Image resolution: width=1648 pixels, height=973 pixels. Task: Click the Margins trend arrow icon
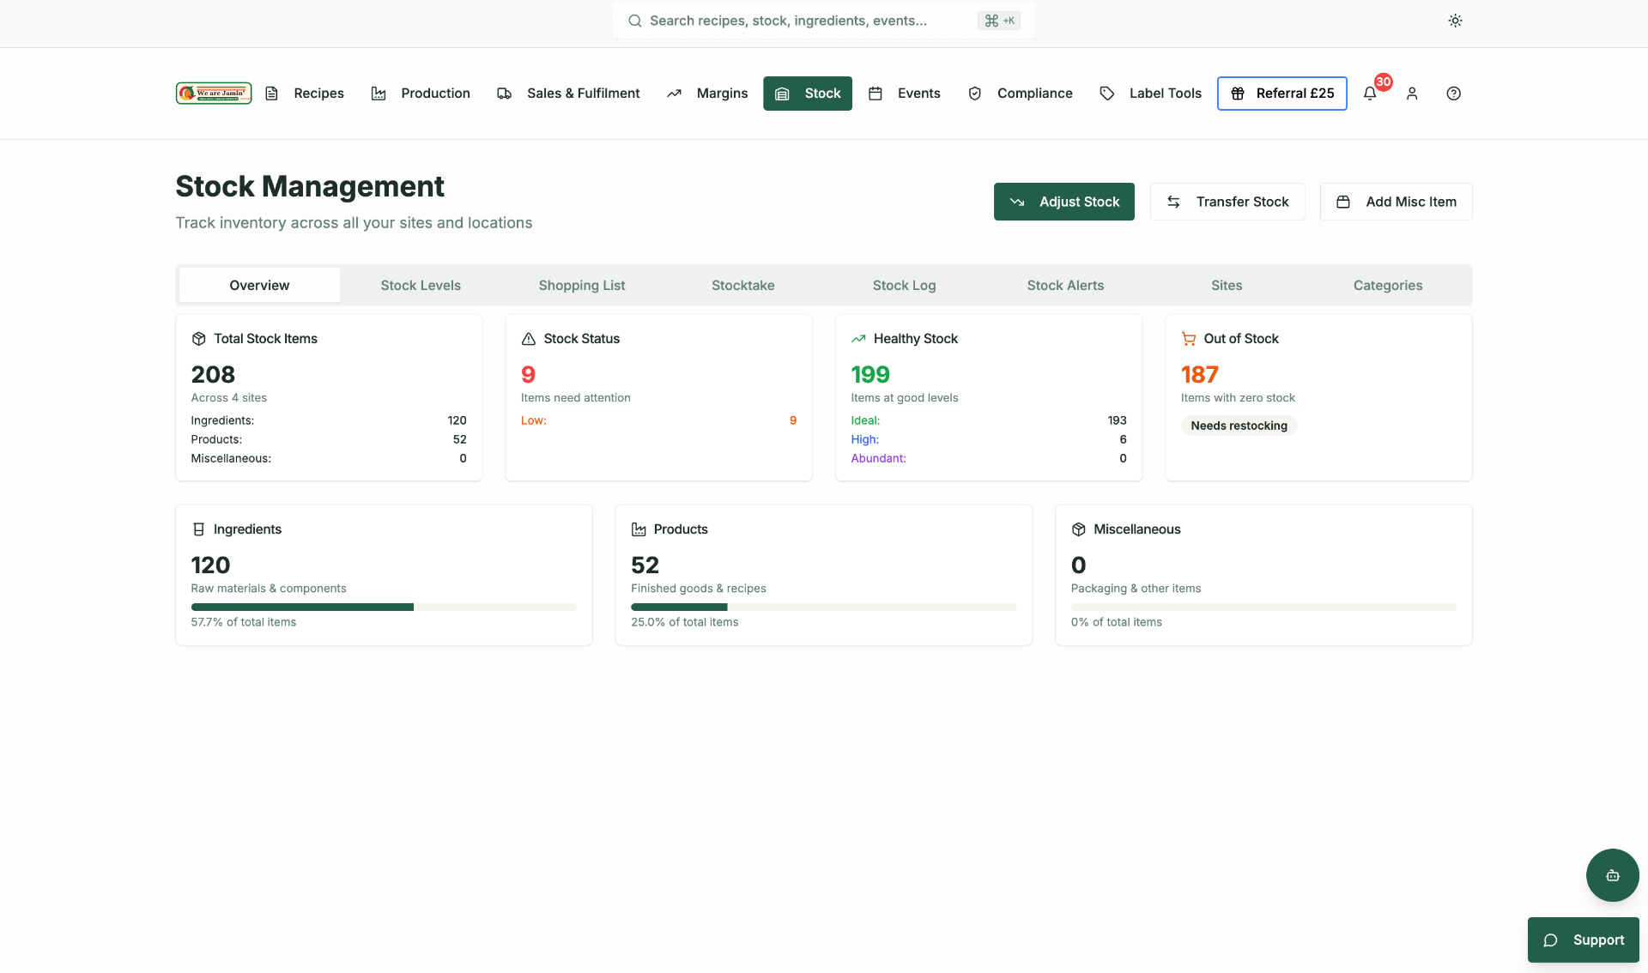674,94
